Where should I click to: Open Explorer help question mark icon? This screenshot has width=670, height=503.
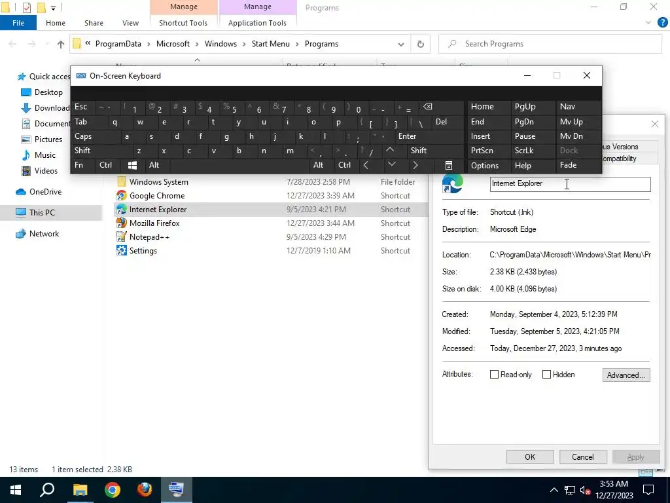click(662, 23)
